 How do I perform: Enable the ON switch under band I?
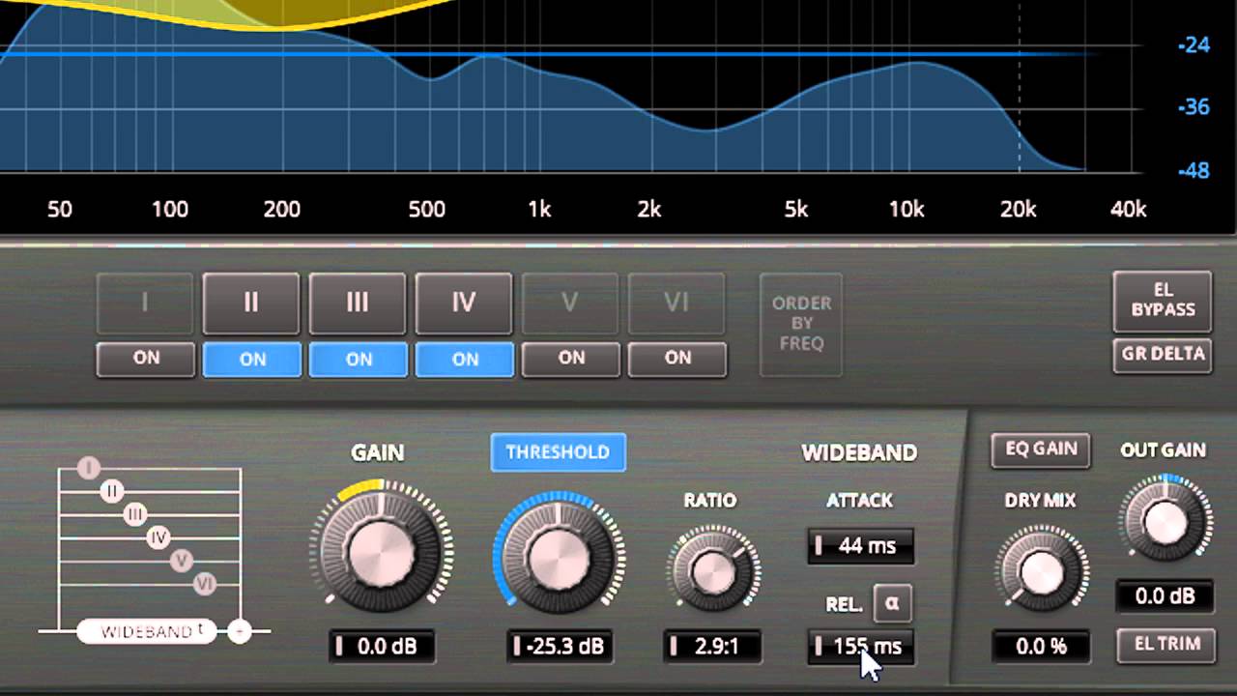146,359
